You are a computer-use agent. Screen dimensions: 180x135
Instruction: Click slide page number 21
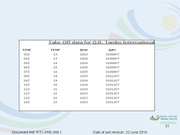coord(167,126)
